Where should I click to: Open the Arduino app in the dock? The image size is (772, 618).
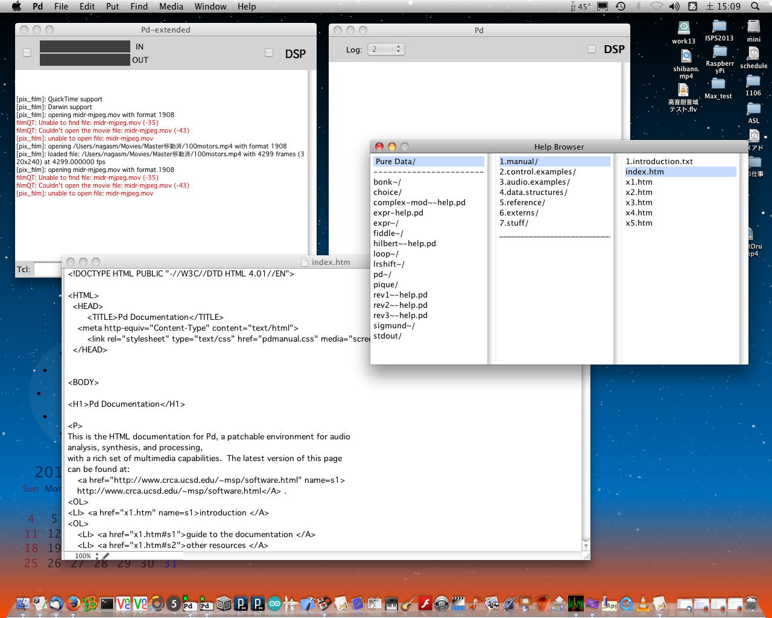tap(275, 603)
